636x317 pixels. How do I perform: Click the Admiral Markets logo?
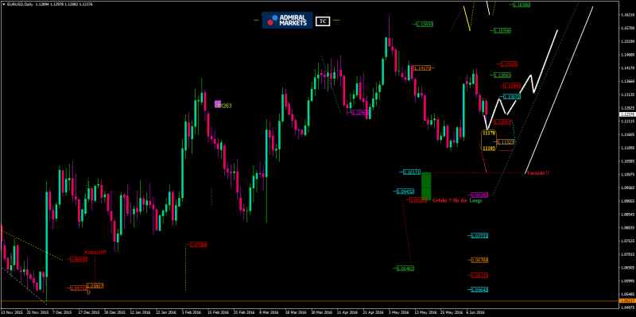(x=287, y=20)
